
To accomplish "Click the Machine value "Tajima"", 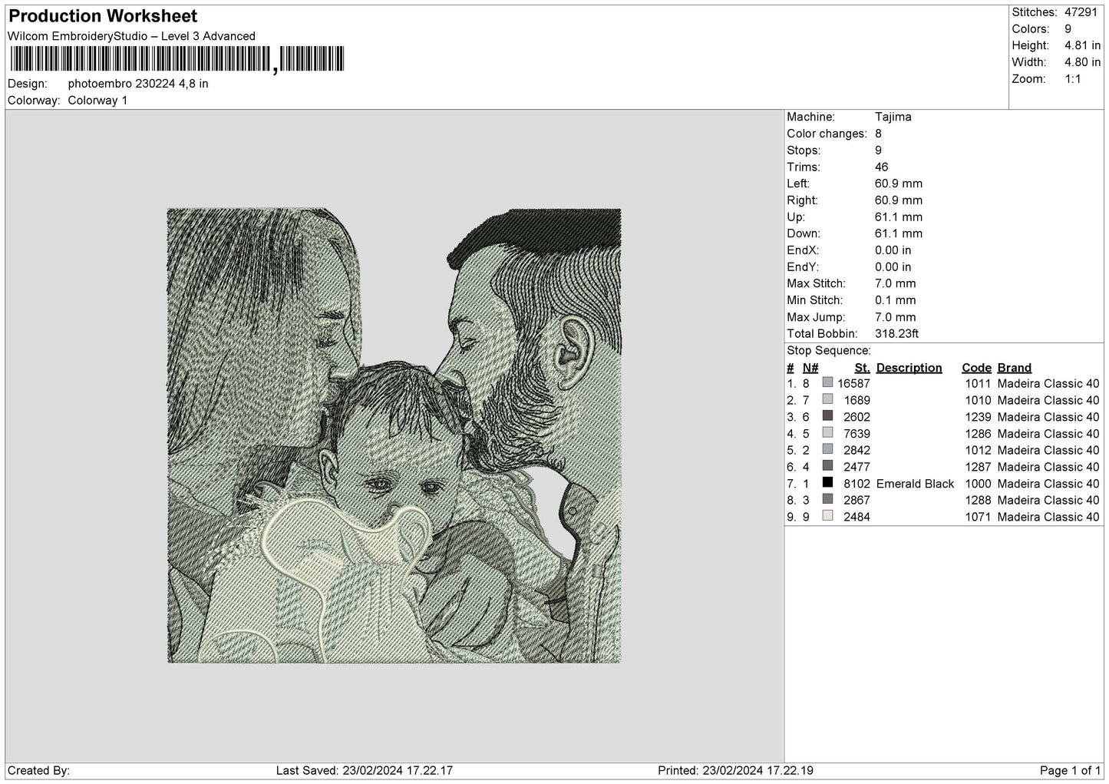I will point(893,117).
